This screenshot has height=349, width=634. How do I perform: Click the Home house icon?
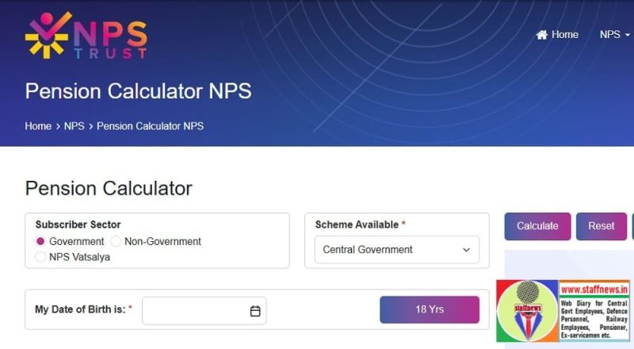pyautogui.click(x=542, y=35)
